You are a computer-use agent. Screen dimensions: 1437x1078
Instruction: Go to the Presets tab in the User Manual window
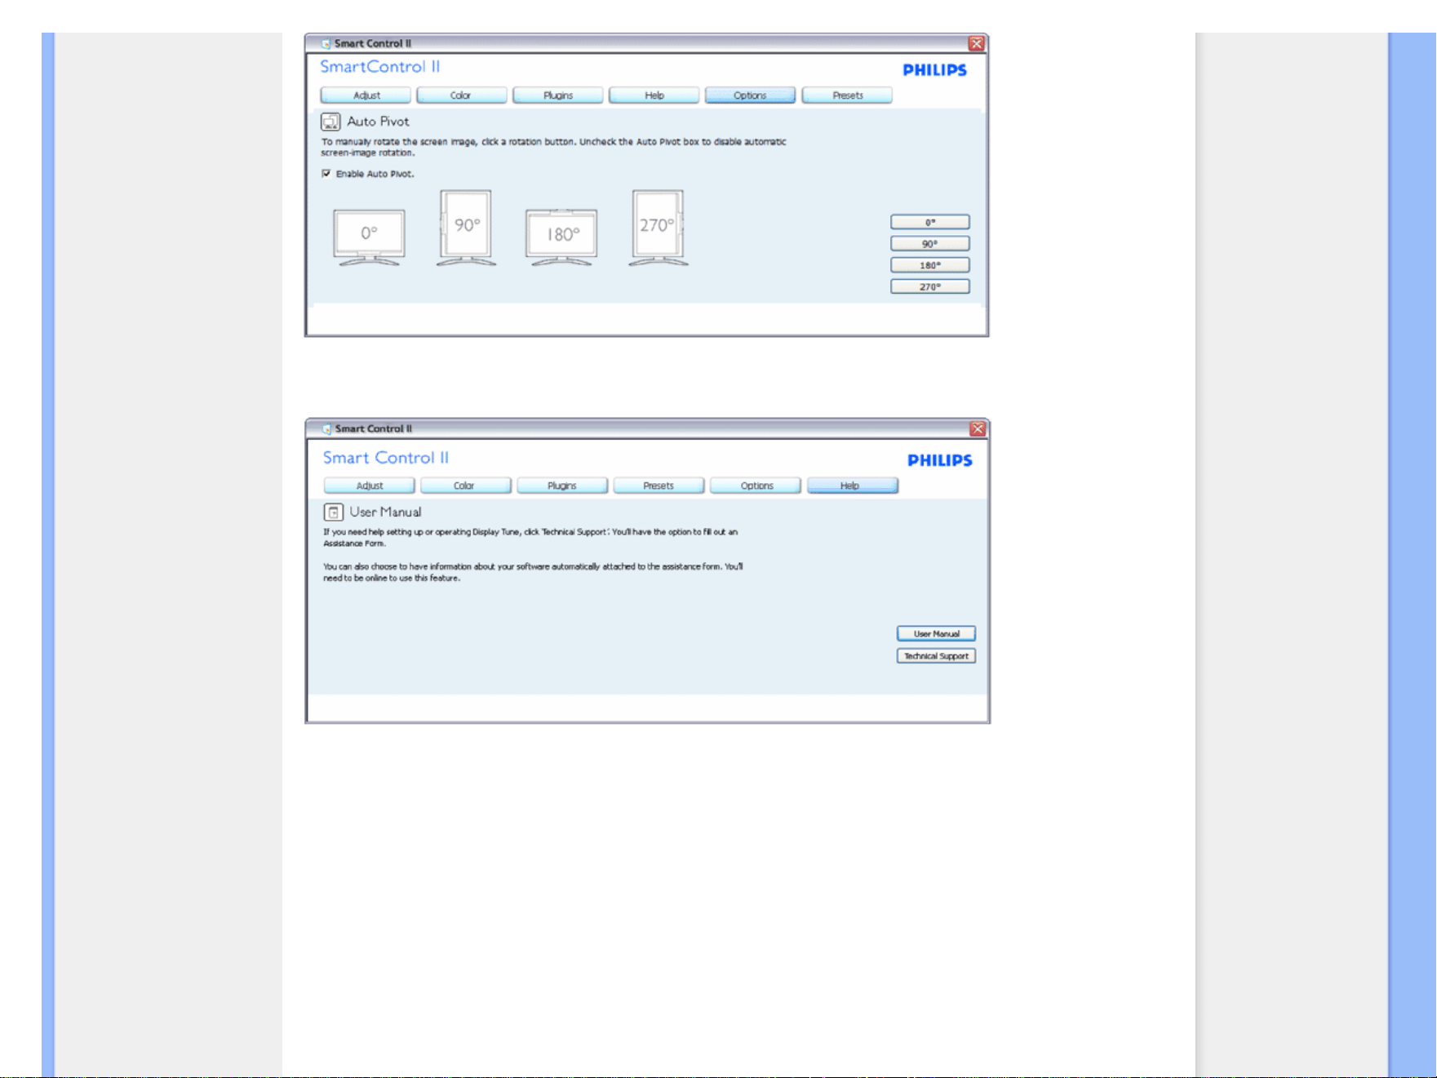[x=659, y=486]
